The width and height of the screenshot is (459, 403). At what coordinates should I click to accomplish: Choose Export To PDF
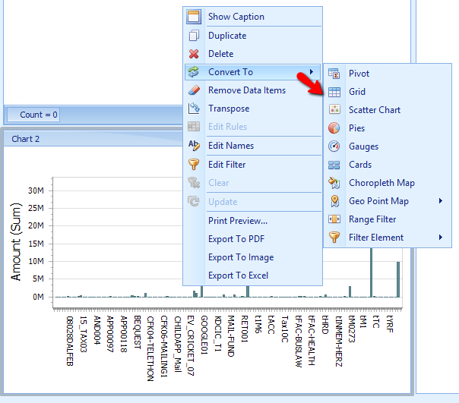[x=236, y=239]
